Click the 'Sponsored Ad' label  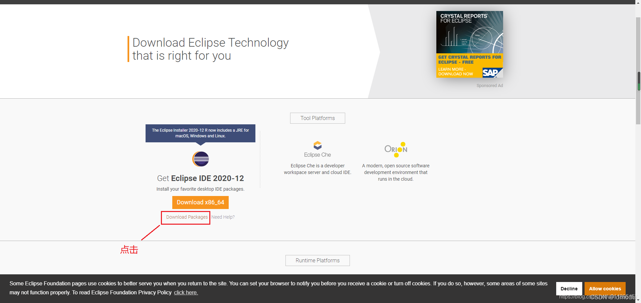click(x=490, y=86)
